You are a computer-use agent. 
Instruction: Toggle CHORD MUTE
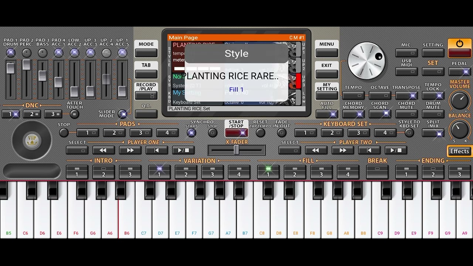coord(406,114)
